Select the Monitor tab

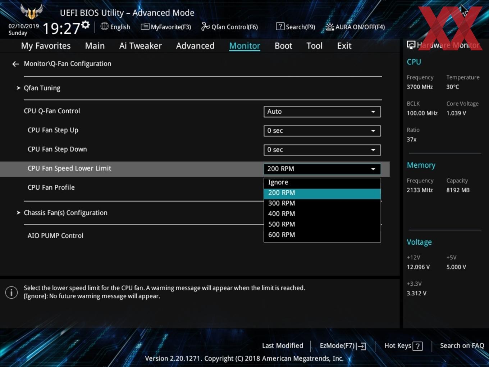[245, 46]
